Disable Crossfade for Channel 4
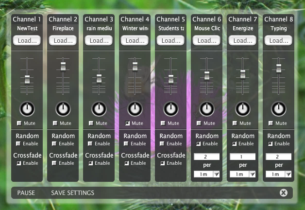The height and width of the screenshot is (210, 305). 126,163
